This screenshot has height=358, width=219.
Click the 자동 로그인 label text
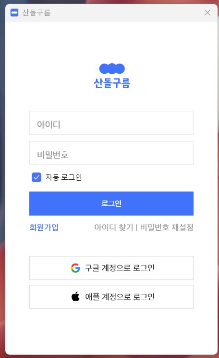coord(64,177)
